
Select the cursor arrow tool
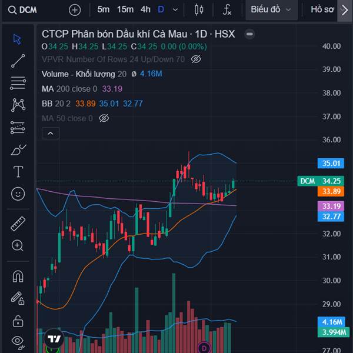(18, 39)
